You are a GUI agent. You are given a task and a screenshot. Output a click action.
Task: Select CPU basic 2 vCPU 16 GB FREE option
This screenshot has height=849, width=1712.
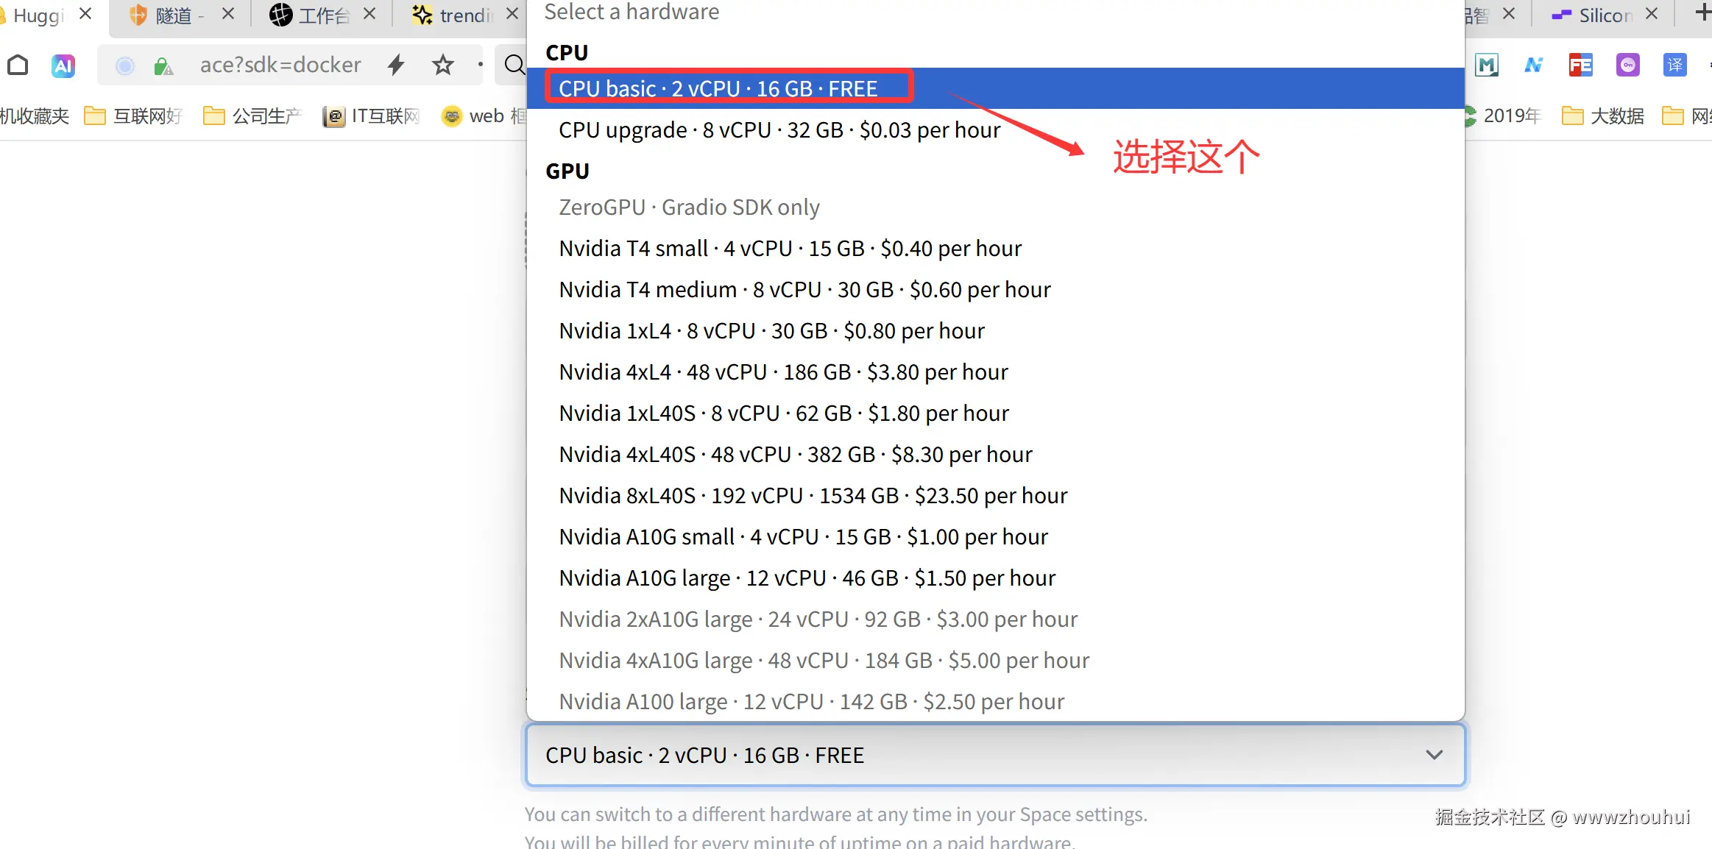click(995, 88)
